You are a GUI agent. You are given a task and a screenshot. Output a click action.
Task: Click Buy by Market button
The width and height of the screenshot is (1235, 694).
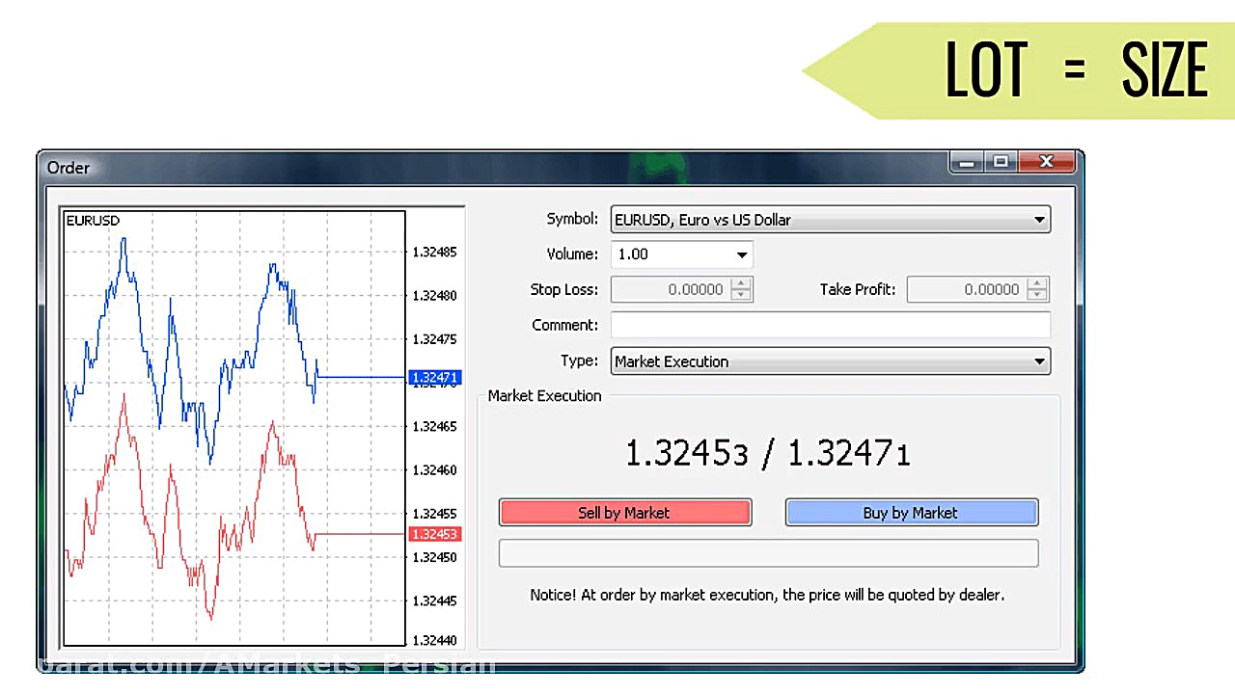[911, 513]
